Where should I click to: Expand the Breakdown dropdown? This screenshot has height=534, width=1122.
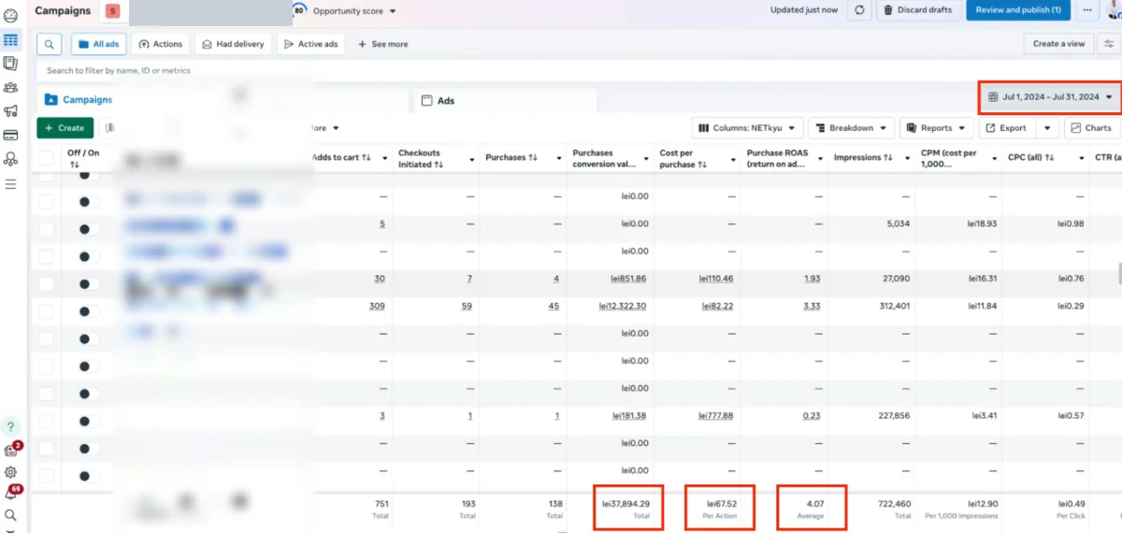tap(852, 128)
